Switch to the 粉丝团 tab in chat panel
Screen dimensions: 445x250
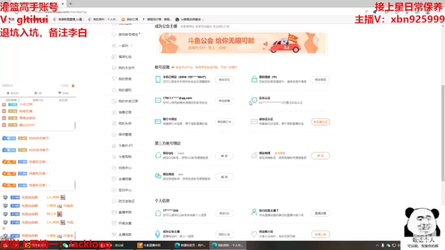point(63,100)
